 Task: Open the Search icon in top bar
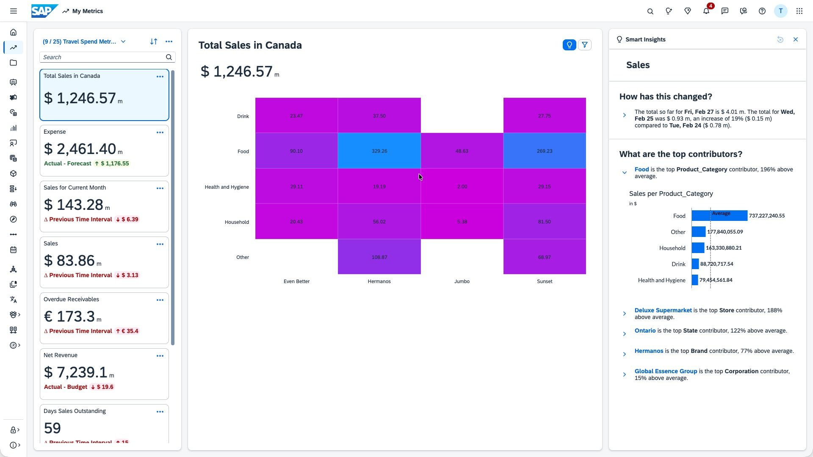(x=650, y=11)
